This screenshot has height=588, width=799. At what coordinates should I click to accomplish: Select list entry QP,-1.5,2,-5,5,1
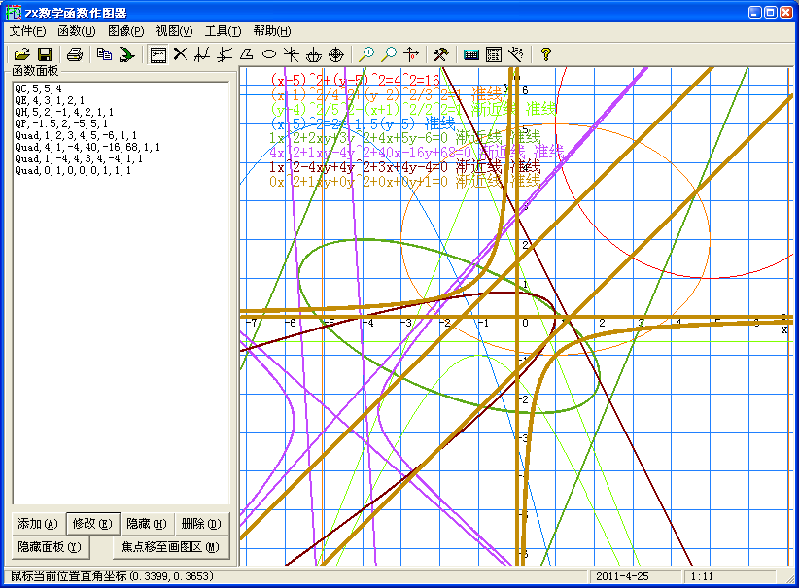[x=61, y=123]
